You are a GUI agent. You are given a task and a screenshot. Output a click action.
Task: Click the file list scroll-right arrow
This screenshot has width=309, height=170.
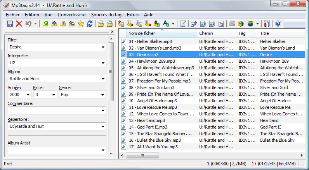302,155
